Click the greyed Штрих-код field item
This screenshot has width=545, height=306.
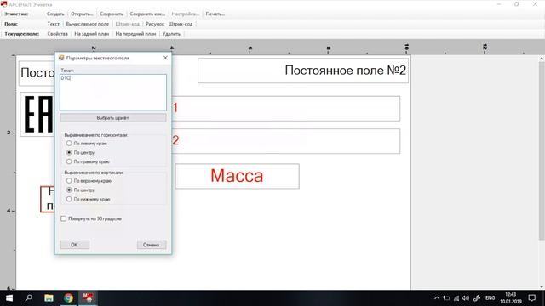point(127,24)
